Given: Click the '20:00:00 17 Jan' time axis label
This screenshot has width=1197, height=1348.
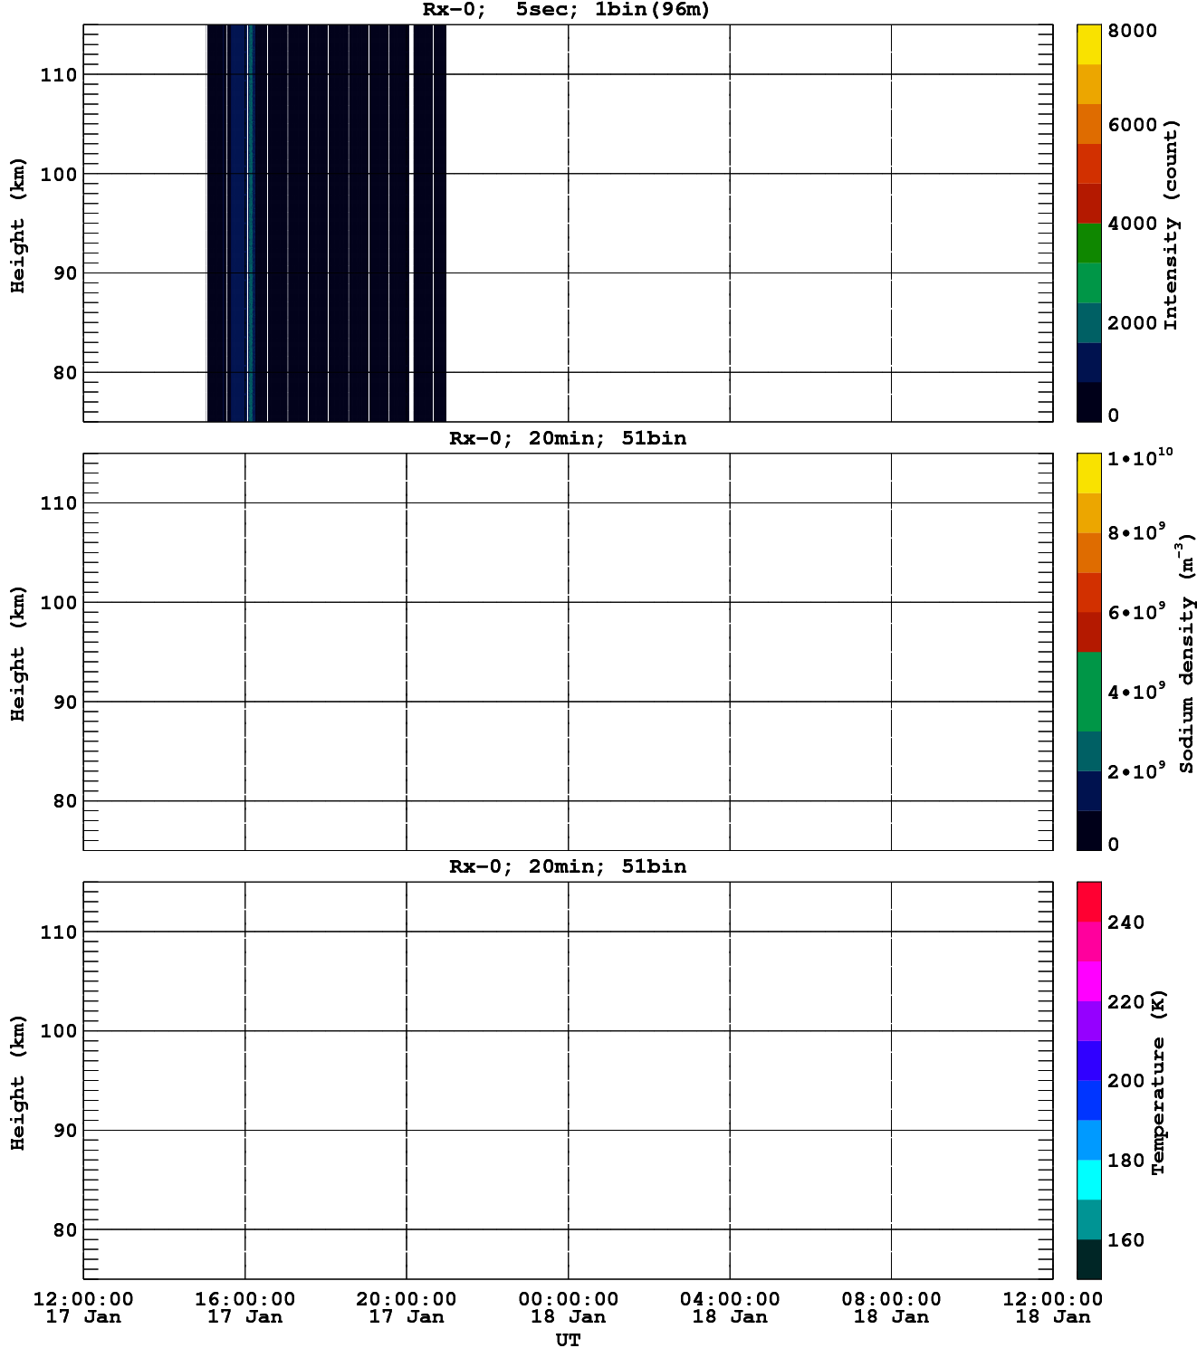Looking at the screenshot, I should pos(407,1308).
